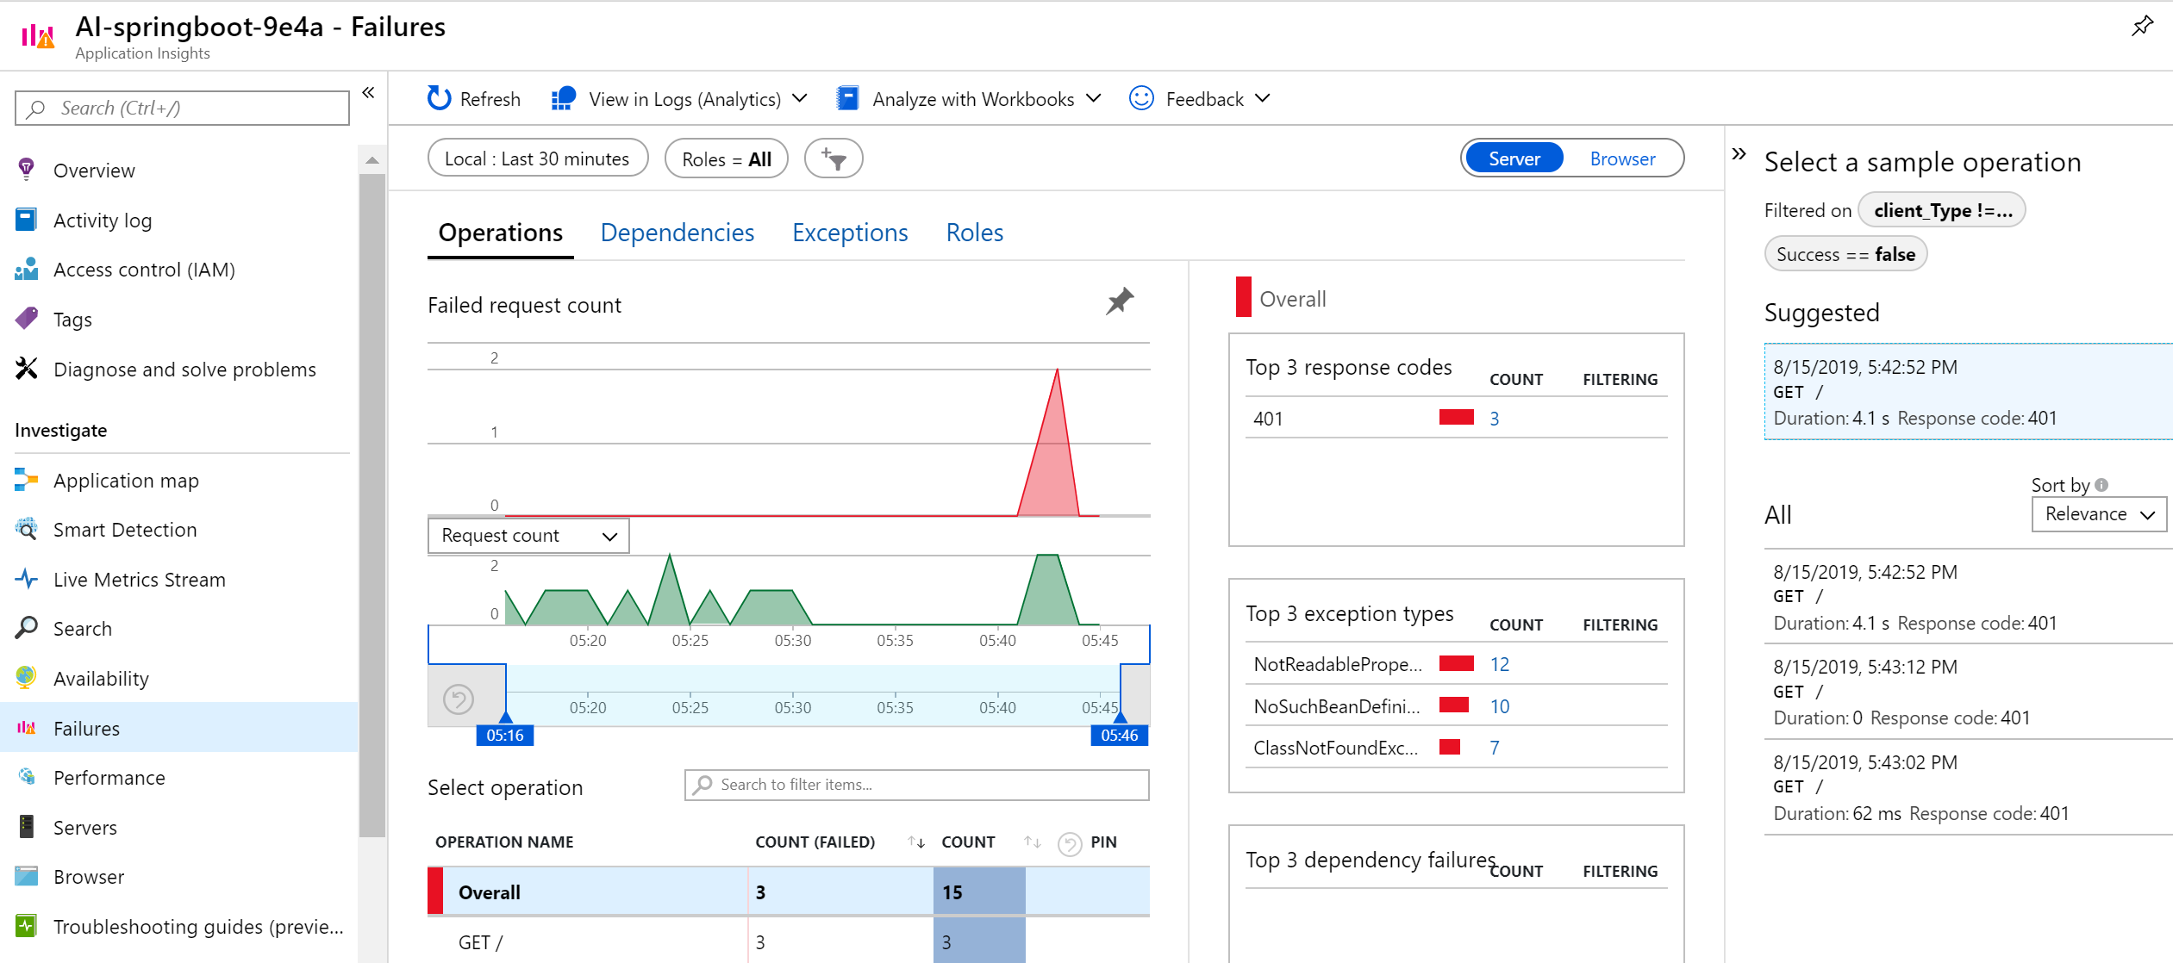Collapse the left navigation menu chevron

368,93
